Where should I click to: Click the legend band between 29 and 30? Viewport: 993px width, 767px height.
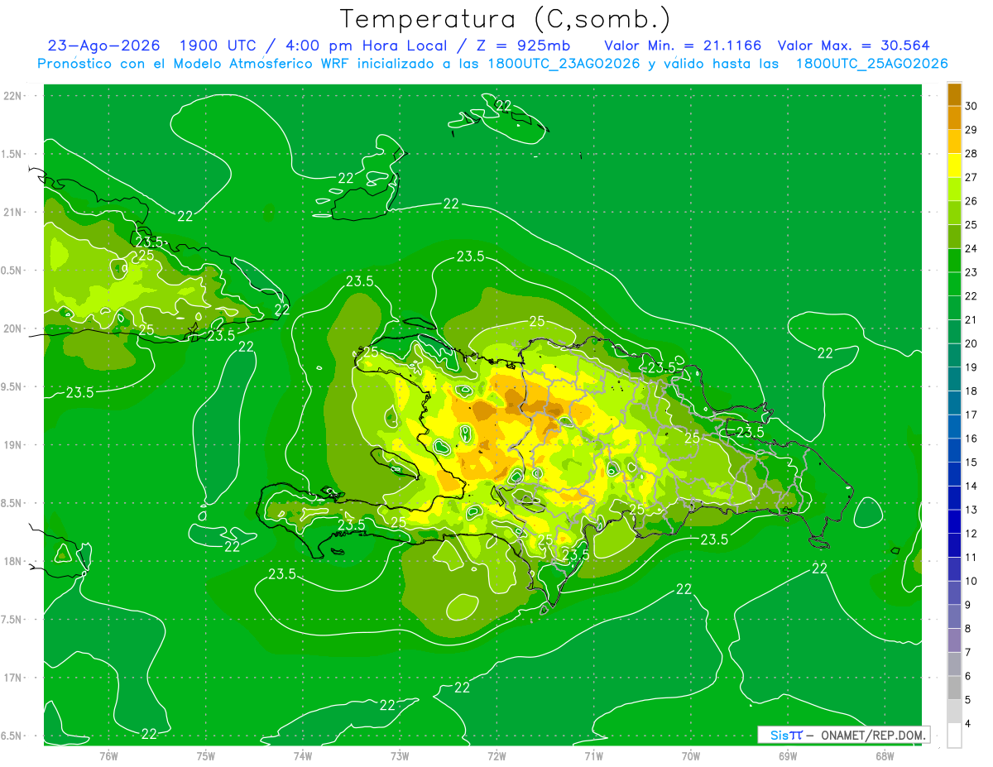[954, 118]
